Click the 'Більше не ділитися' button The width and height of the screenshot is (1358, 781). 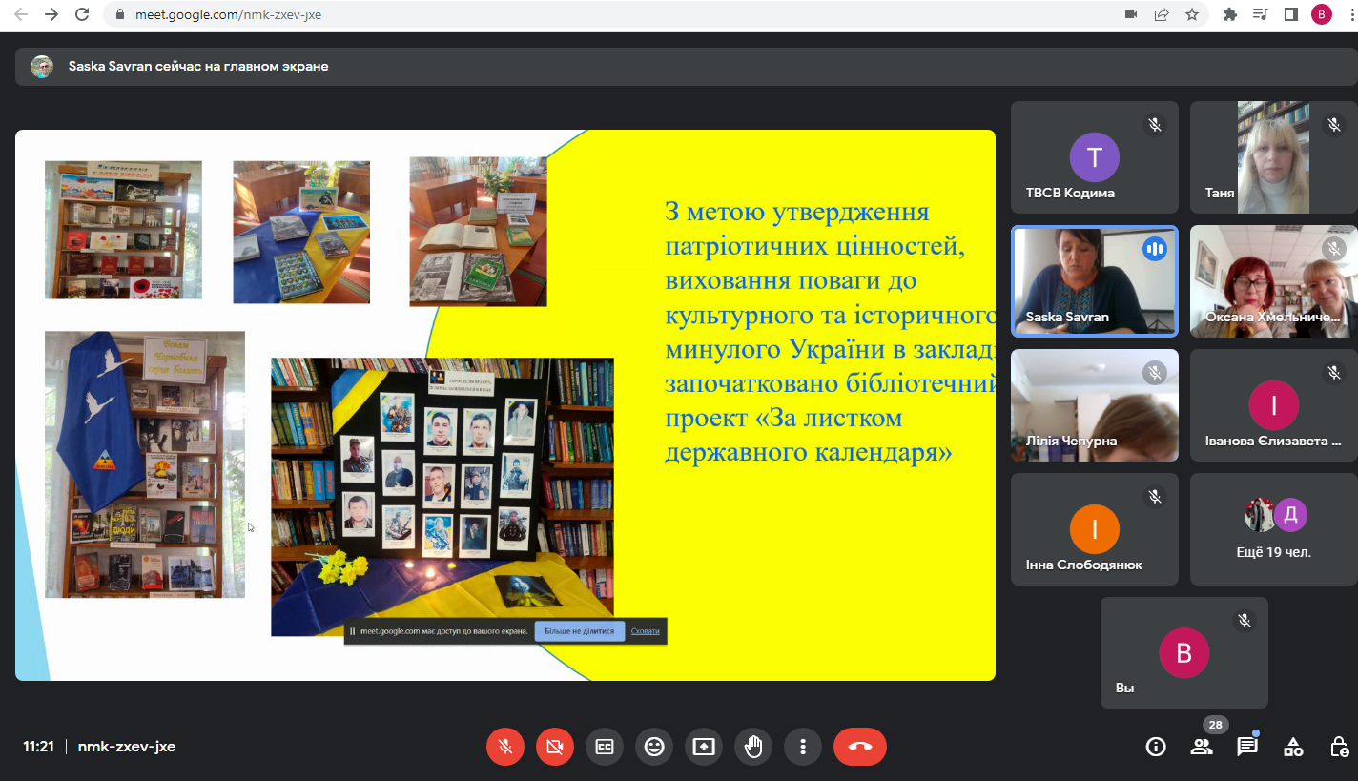580,631
